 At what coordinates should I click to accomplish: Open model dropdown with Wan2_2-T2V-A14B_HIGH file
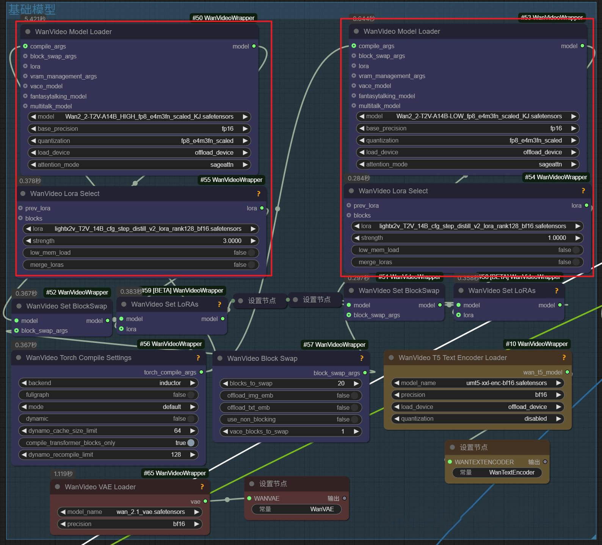point(139,116)
